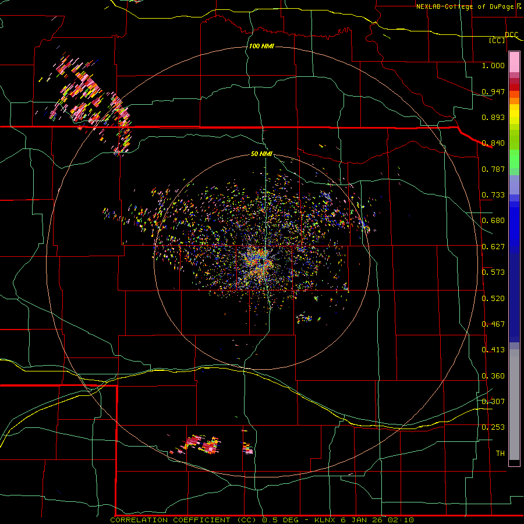Click the 100 NMI range ring label
524x524 pixels.
coord(261,46)
